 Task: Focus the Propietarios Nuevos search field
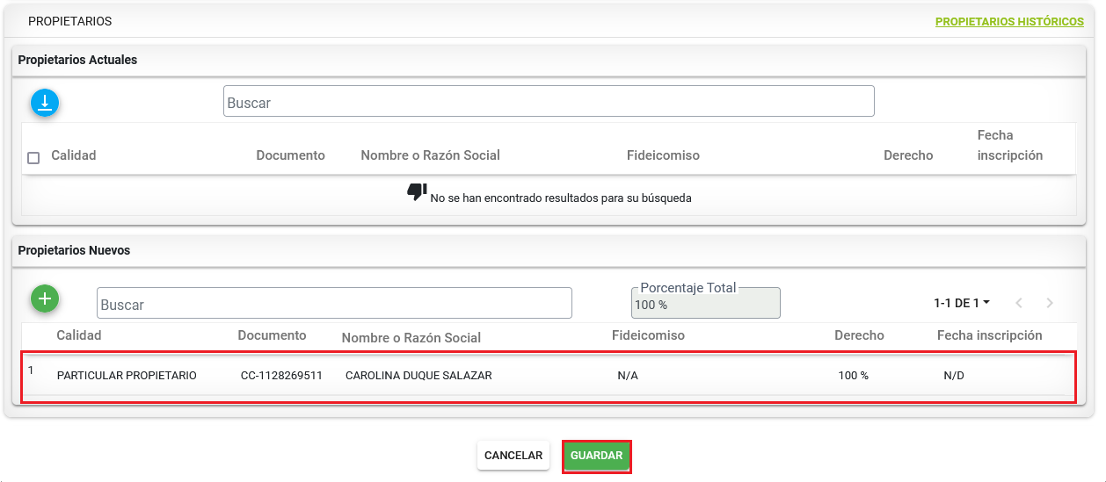334,303
